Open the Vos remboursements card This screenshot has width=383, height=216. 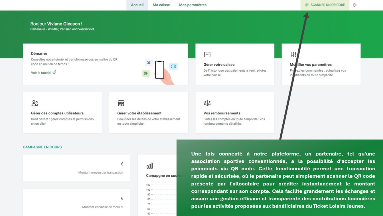pyautogui.click(x=235, y=113)
